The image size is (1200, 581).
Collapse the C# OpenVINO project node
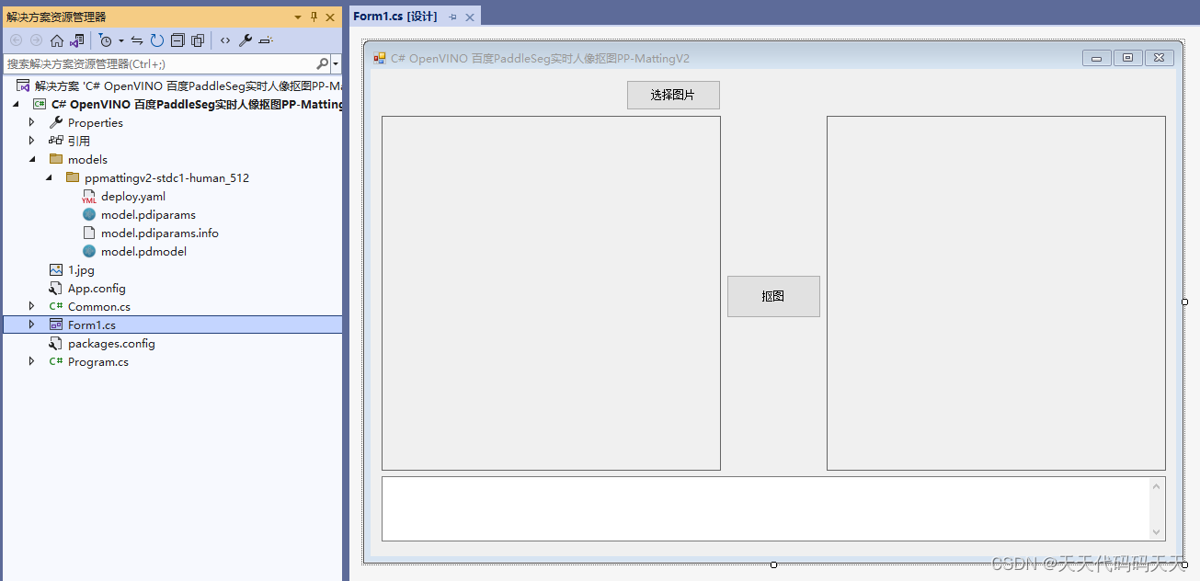pos(16,105)
